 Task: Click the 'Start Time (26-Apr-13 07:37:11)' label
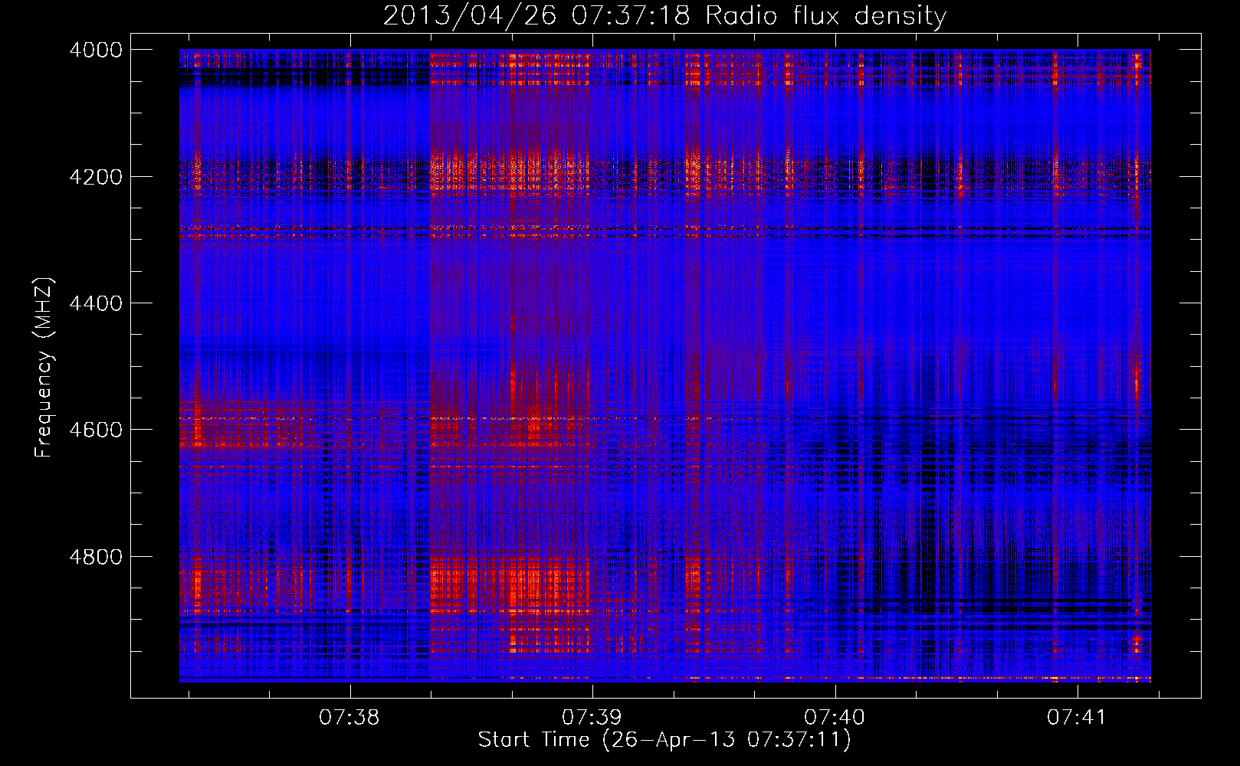click(x=664, y=740)
